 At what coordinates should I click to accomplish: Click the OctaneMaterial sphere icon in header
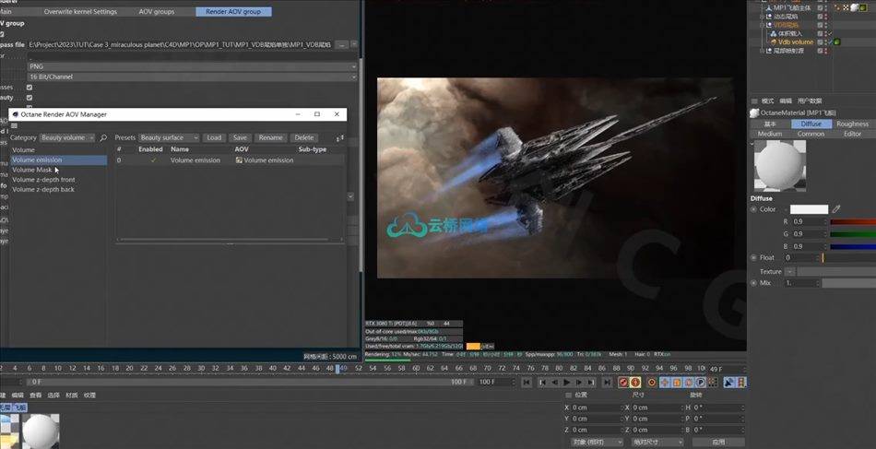coord(754,112)
